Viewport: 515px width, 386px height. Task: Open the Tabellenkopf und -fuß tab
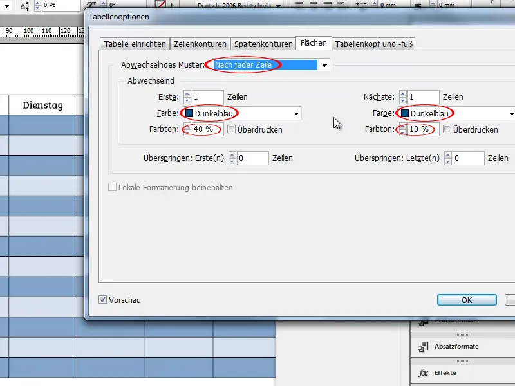(374, 44)
